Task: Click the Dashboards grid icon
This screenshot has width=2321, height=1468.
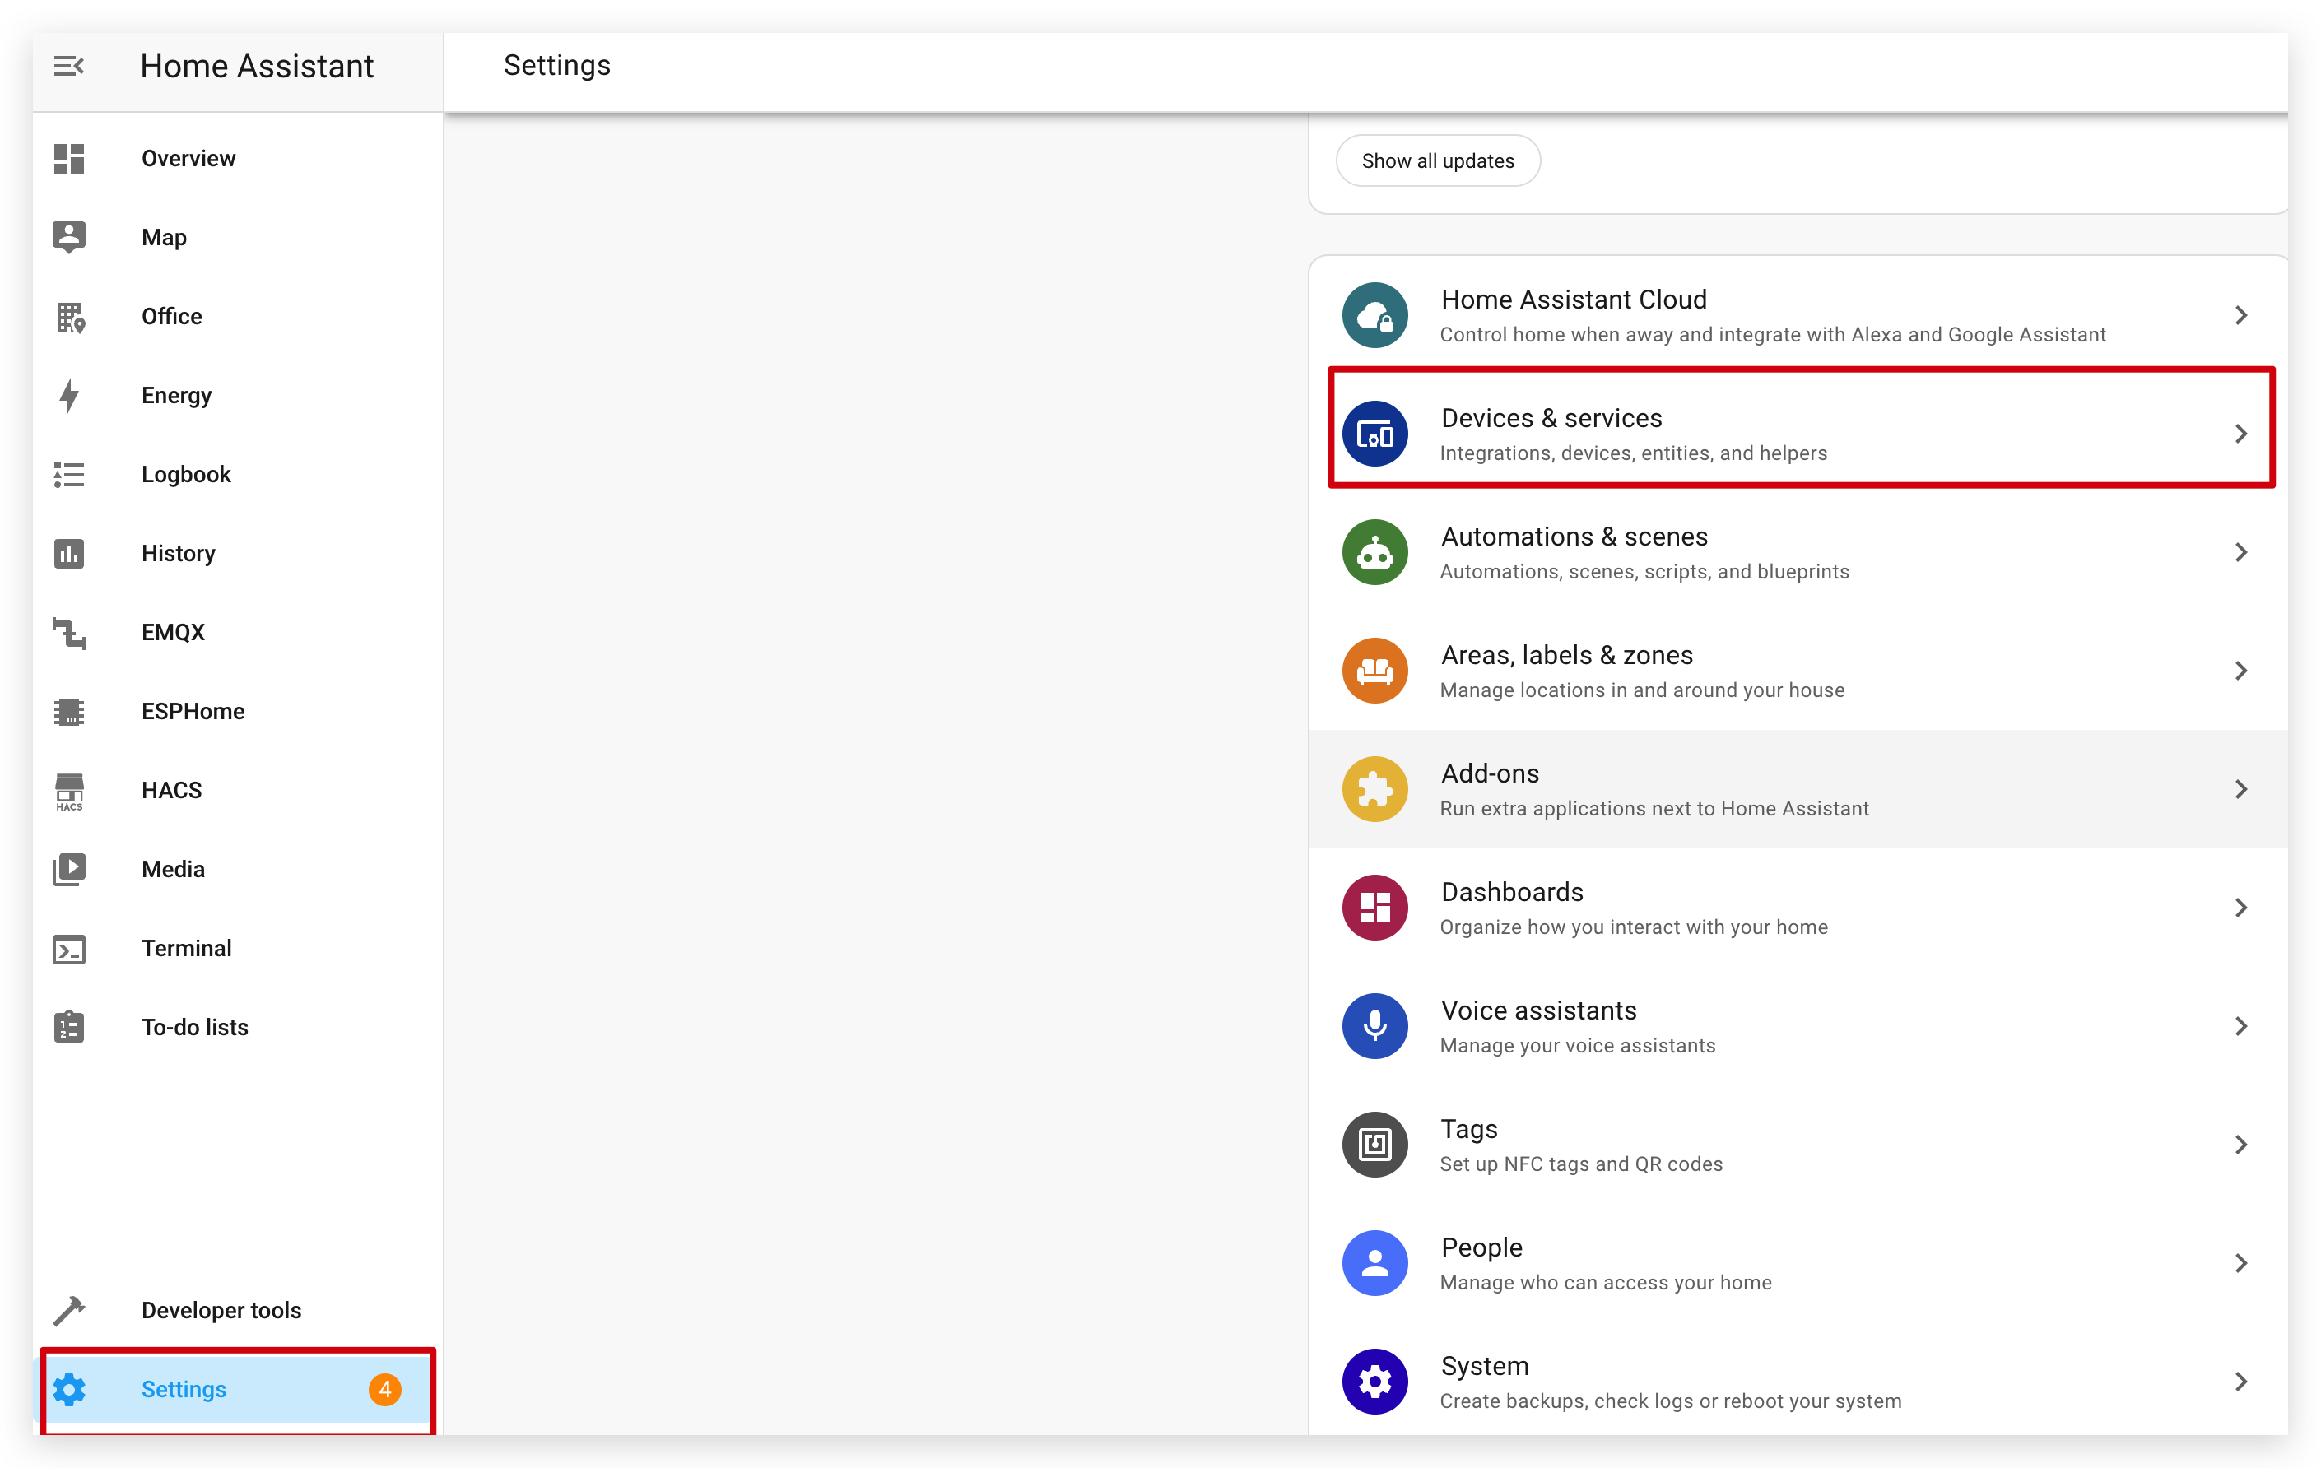Action: click(x=1374, y=908)
